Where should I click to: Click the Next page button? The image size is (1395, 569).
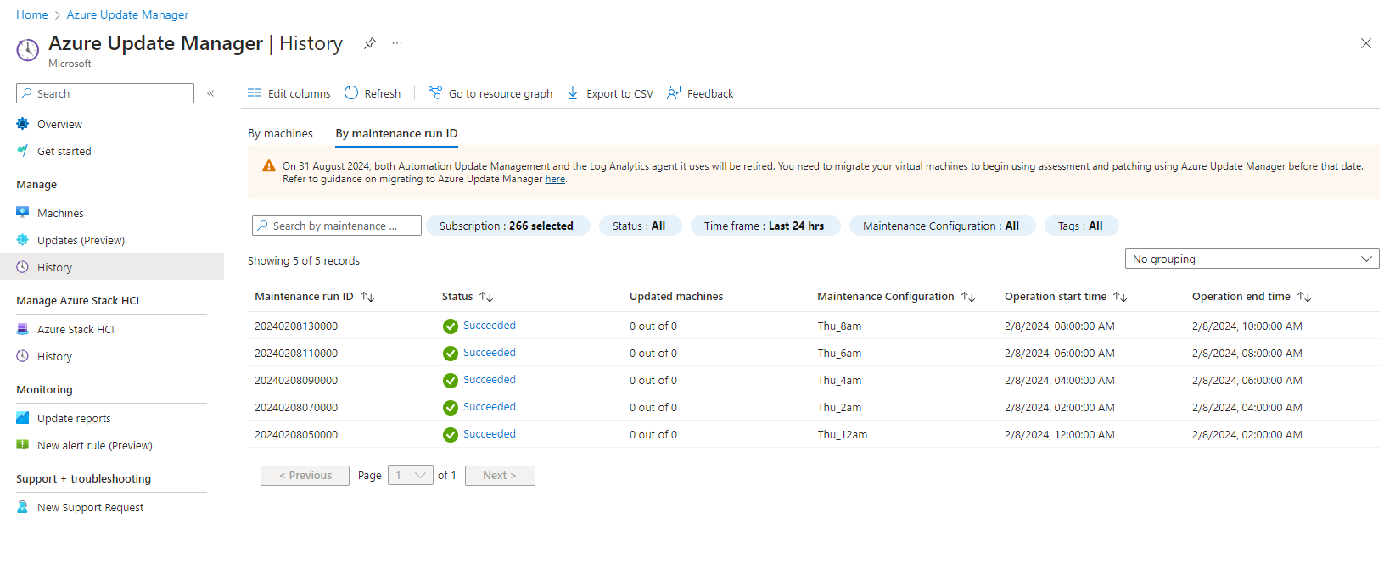point(500,476)
